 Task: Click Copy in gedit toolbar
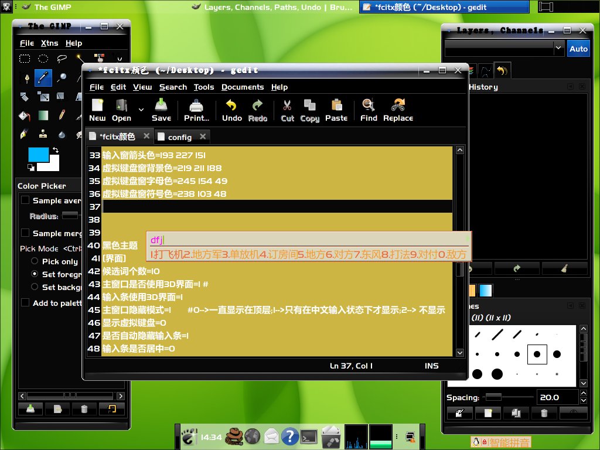point(309,110)
